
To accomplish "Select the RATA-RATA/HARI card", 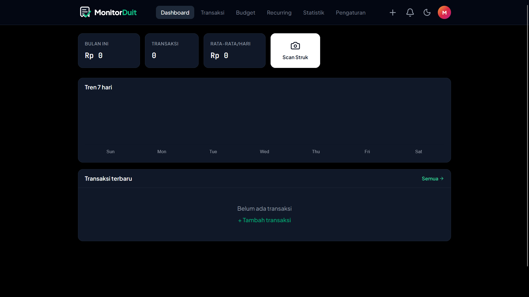I will [234, 51].
